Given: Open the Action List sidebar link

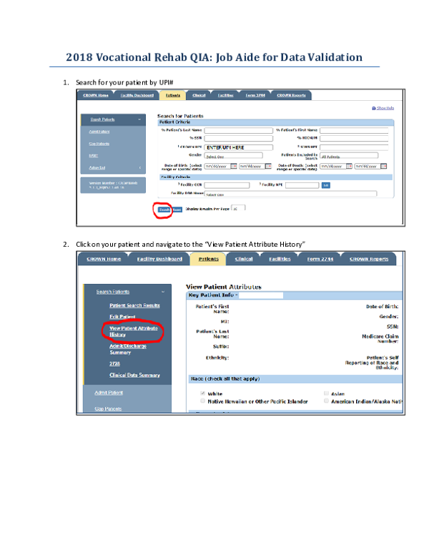Looking at the screenshot, I should 97,168.
